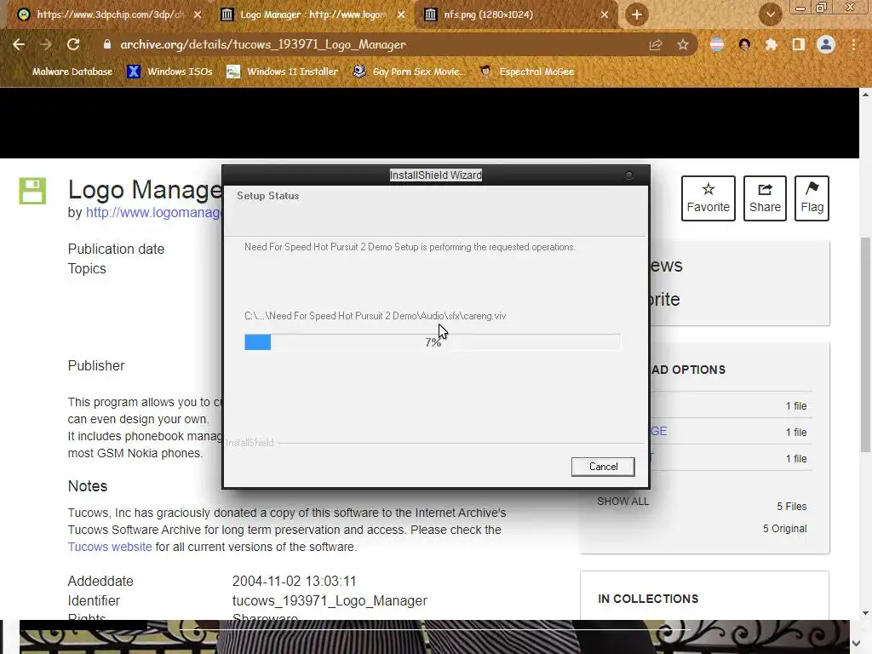The width and height of the screenshot is (872, 654).
Task: Select the identifier tucows_193971_Logo_Manager
Action: (330, 600)
